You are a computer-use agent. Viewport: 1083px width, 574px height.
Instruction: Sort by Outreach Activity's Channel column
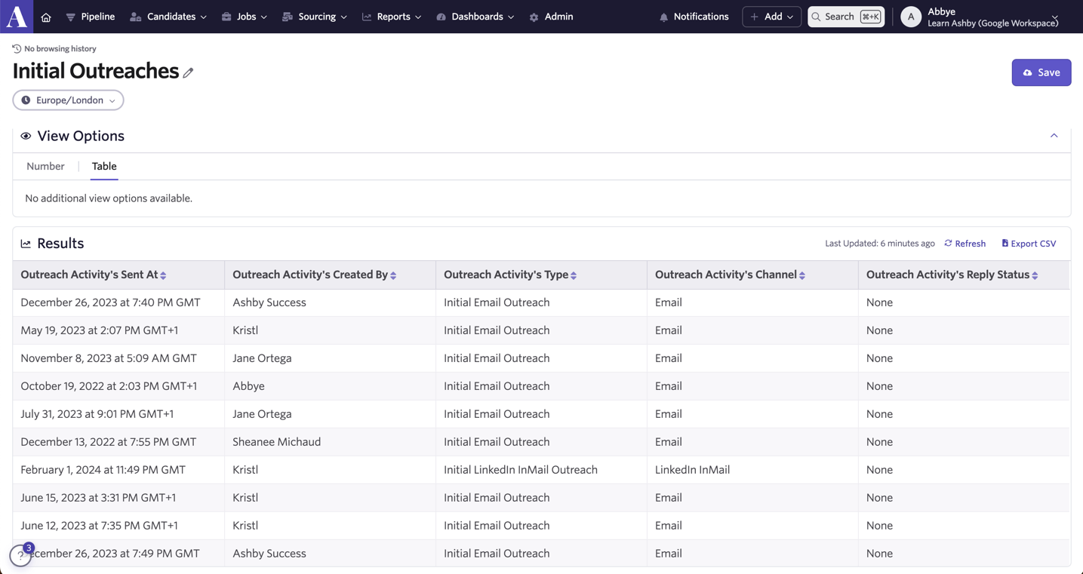[x=802, y=275]
